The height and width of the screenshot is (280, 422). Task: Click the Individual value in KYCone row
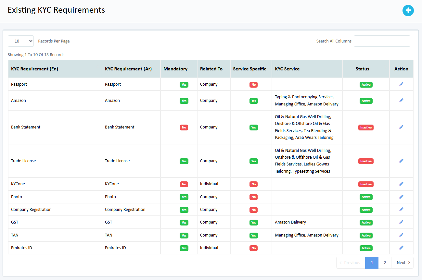[209, 184]
